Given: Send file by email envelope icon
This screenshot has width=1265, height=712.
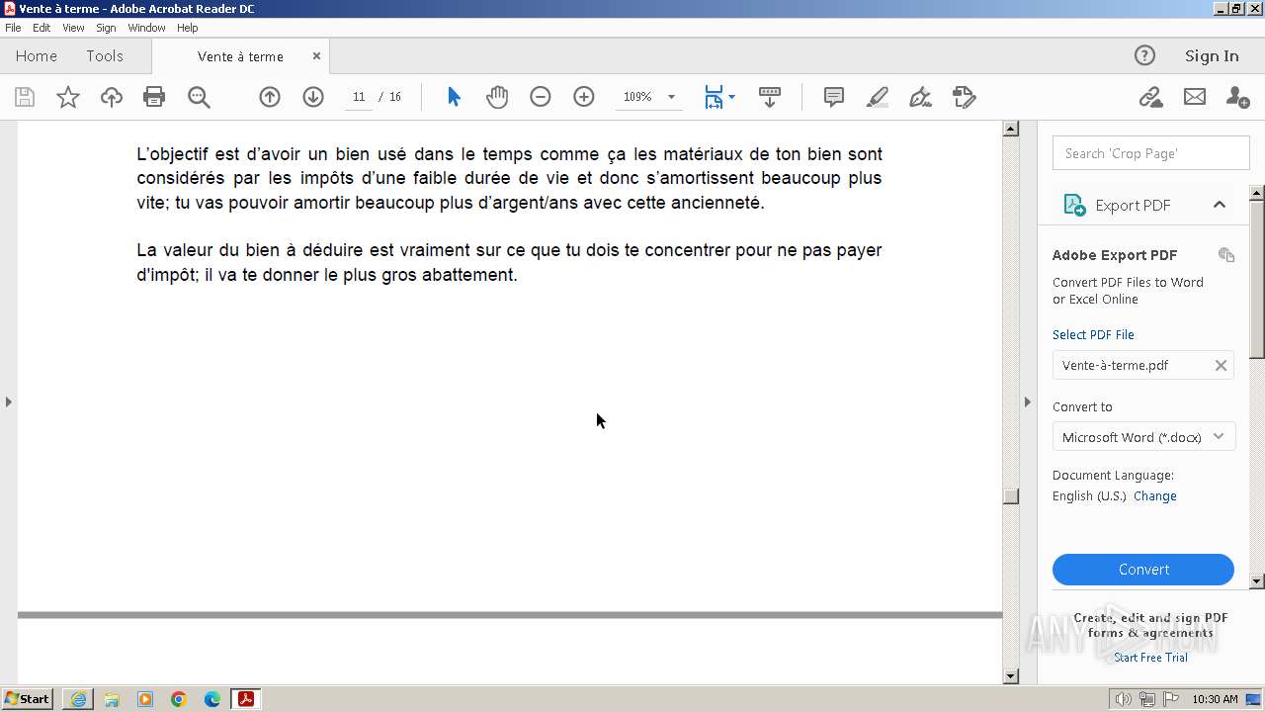Looking at the screenshot, I should tap(1195, 97).
